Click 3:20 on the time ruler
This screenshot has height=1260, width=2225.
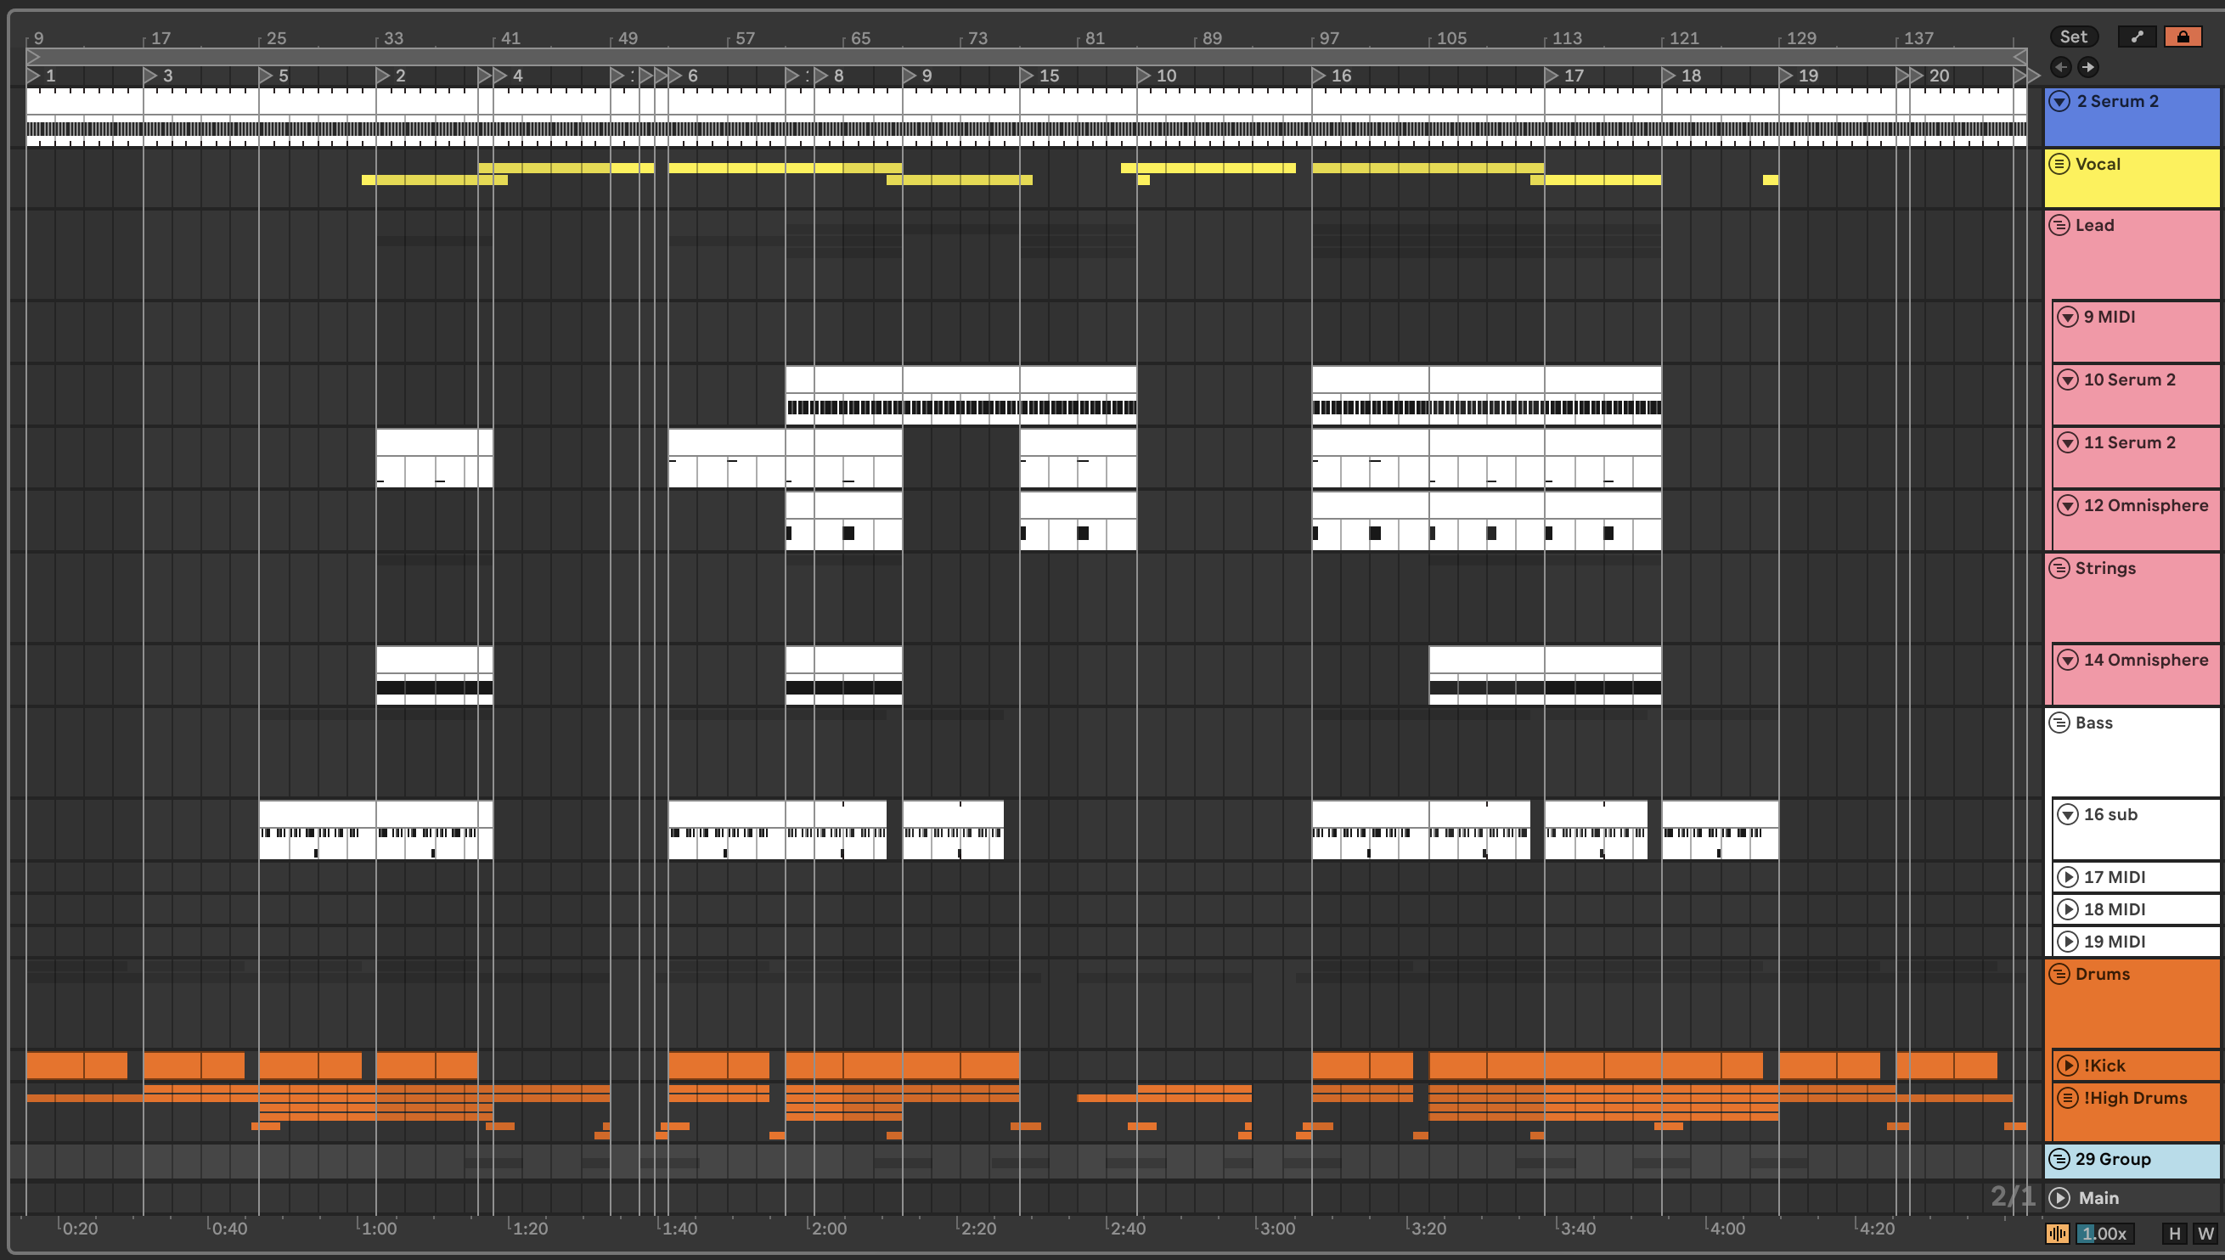coord(1428,1228)
